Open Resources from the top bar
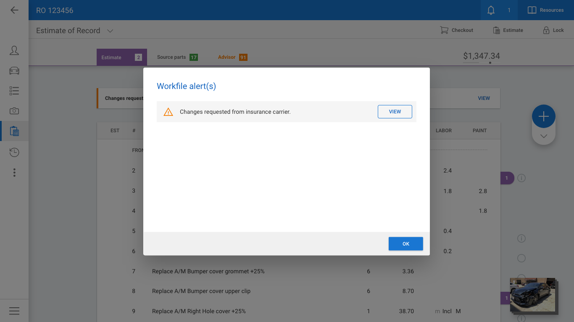The height and width of the screenshot is (322, 574). pos(545,10)
